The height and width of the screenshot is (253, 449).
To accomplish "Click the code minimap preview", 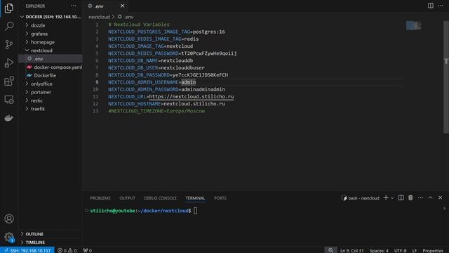I will pyautogui.click(x=414, y=25).
